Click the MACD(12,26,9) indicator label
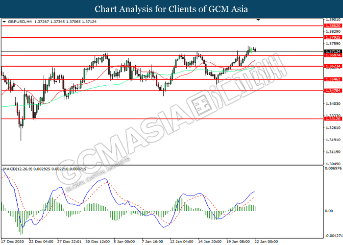Image resolution: width=343 pixels, height=245 pixels. 18,169
